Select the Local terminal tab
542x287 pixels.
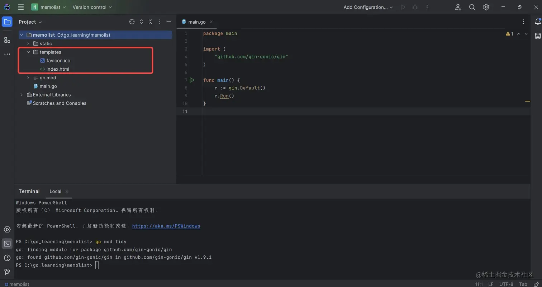coord(56,191)
